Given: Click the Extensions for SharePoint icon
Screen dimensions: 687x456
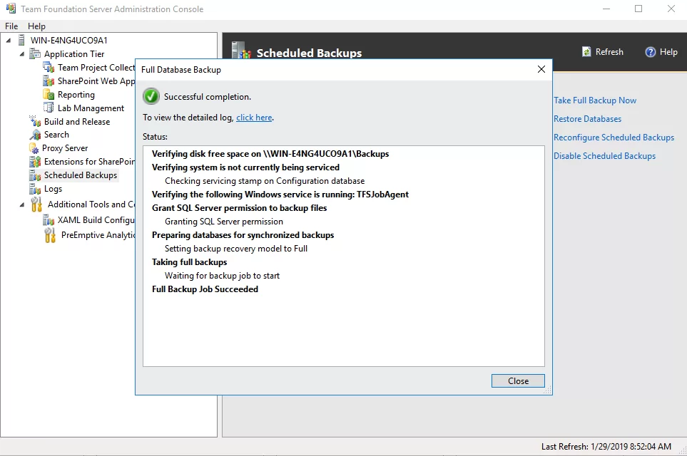Looking at the screenshot, I should (35, 162).
